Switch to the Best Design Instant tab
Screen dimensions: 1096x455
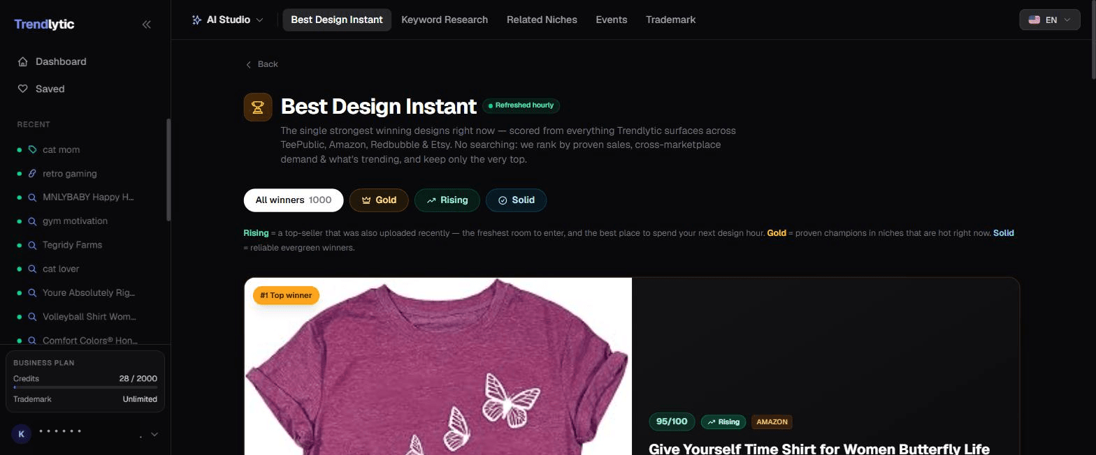pos(337,20)
